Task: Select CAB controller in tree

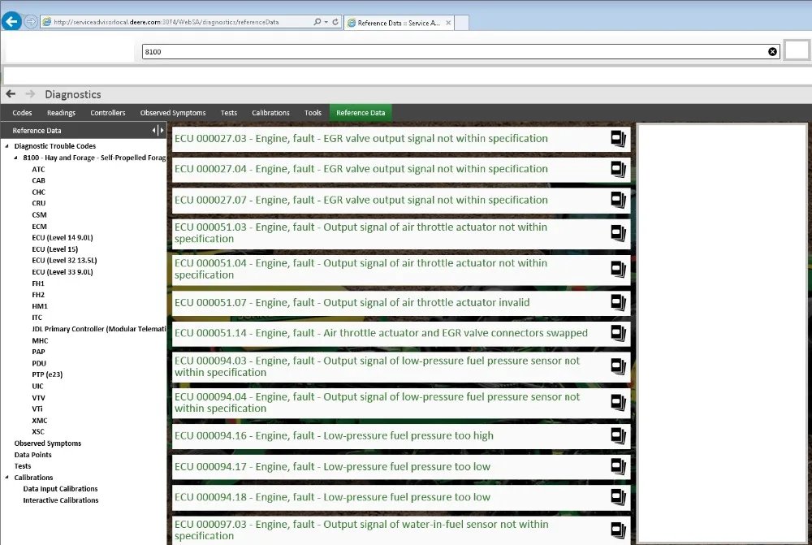Action: tap(38, 181)
